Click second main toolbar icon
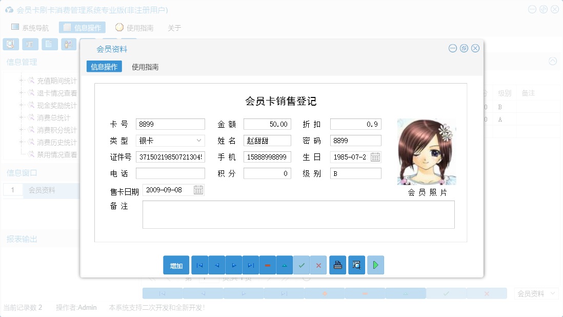This screenshot has width=563, height=317. (x=30, y=45)
